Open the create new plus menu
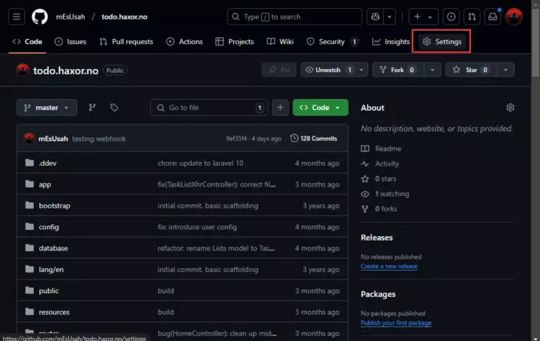The image size is (540, 341). coord(423,16)
